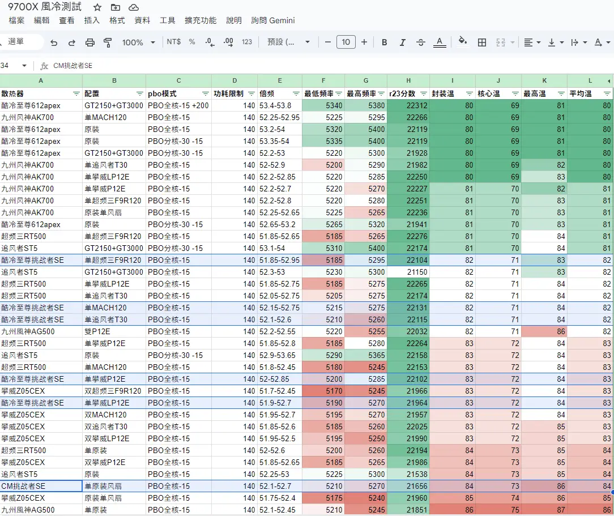Image resolution: width=614 pixels, height=516 pixels.
Task: Click the move to folder icon
Action: (116, 7)
